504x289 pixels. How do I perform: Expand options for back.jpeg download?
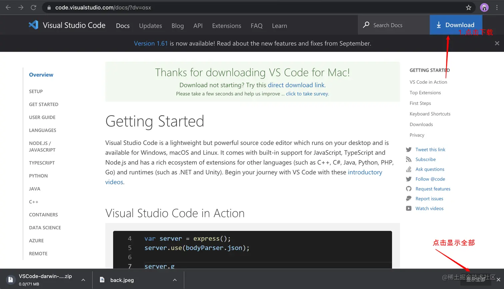tap(175, 280)
